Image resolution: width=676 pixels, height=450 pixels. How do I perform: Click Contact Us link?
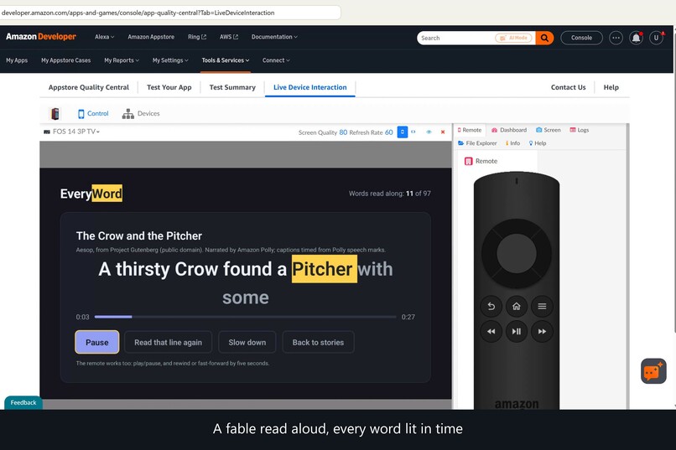tap(568, 87)
